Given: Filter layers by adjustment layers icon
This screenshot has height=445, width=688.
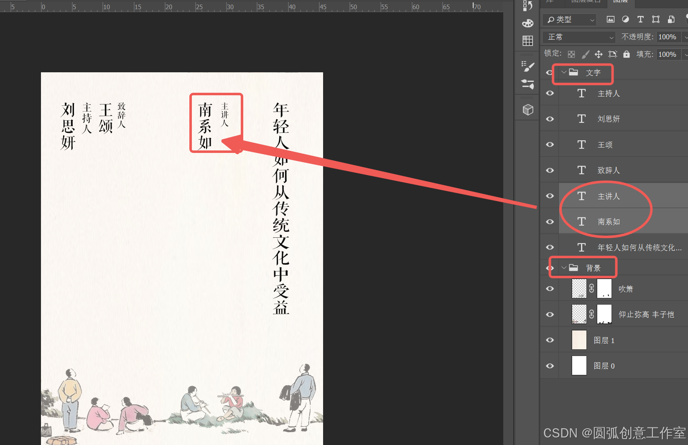Looking at the screenshot, I should pyautogui.click(x=626, y=19).
